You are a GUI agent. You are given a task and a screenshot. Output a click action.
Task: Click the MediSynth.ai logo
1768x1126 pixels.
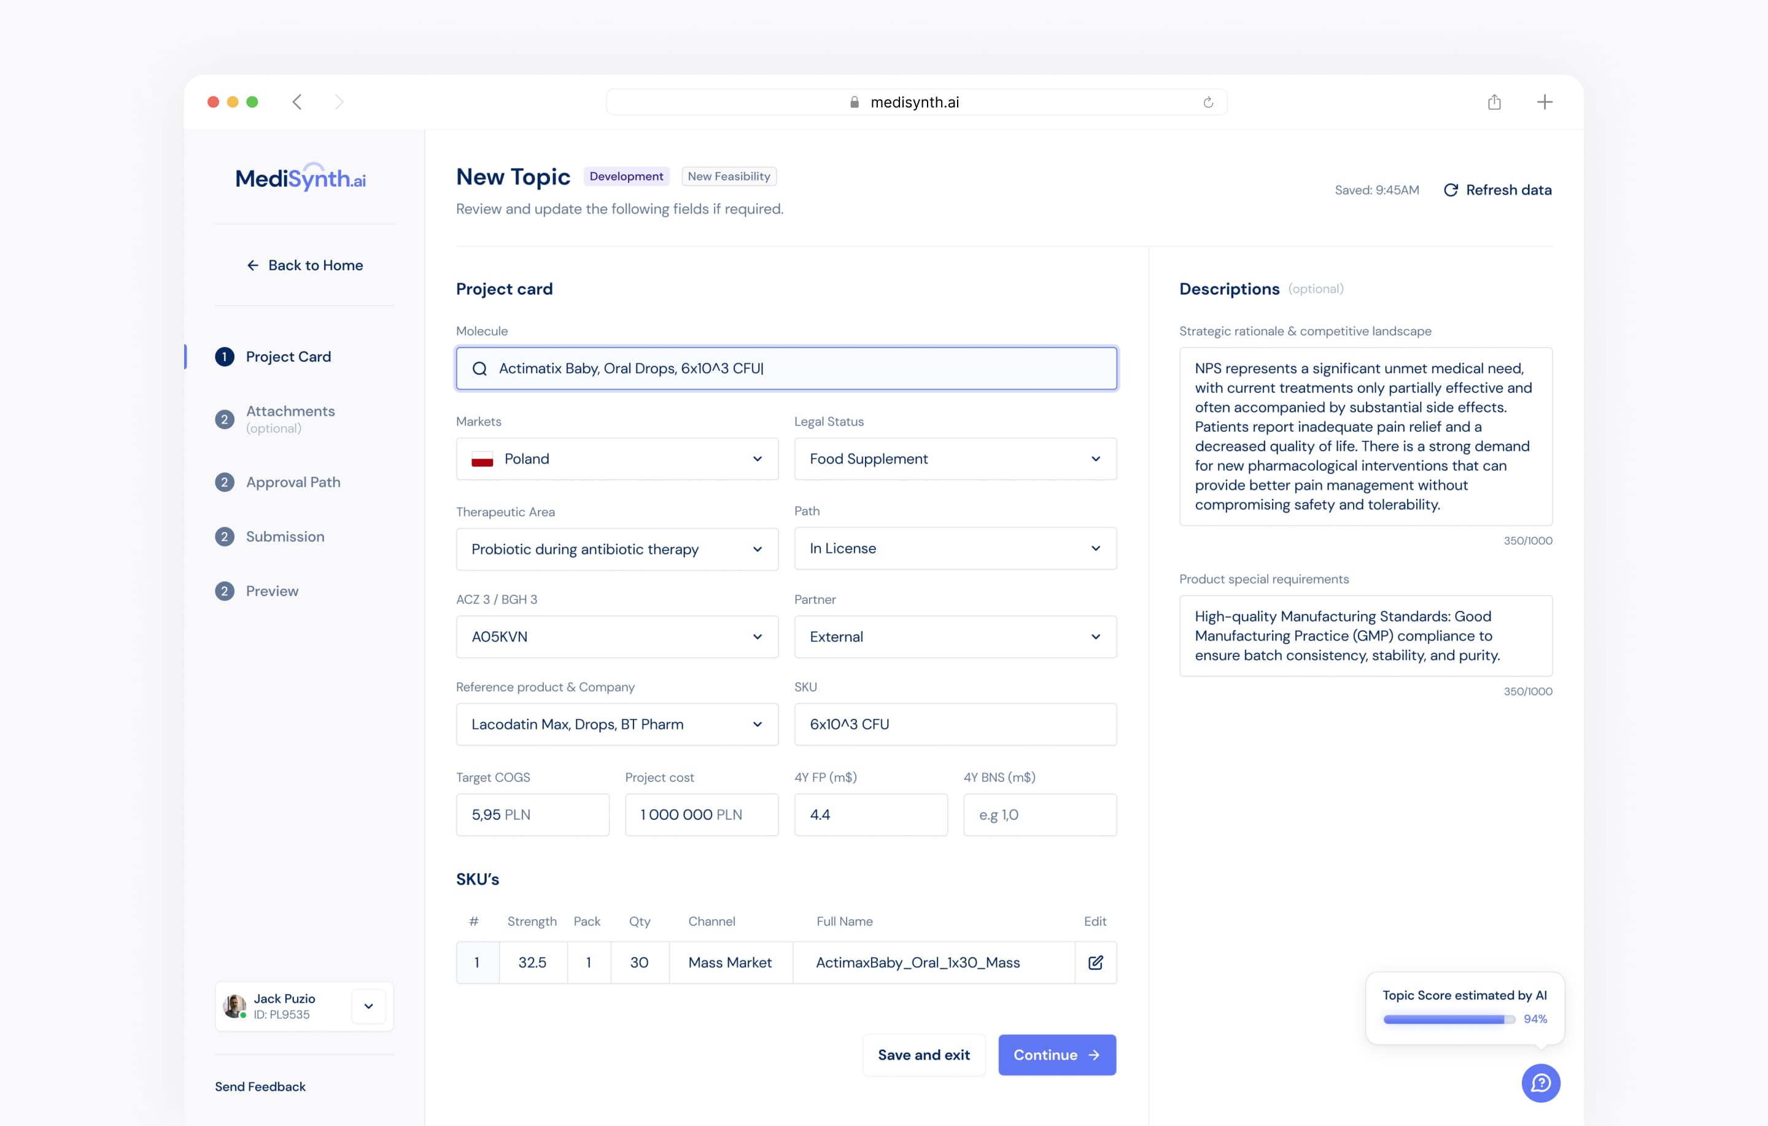(x=300, y=178)
